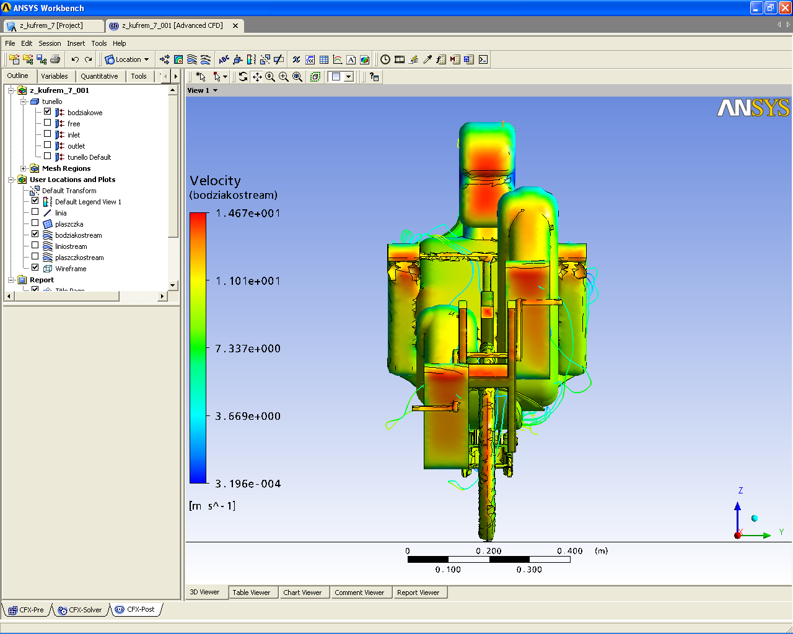Expand the Mesh Regions tree node

click(x=24, y=168)
